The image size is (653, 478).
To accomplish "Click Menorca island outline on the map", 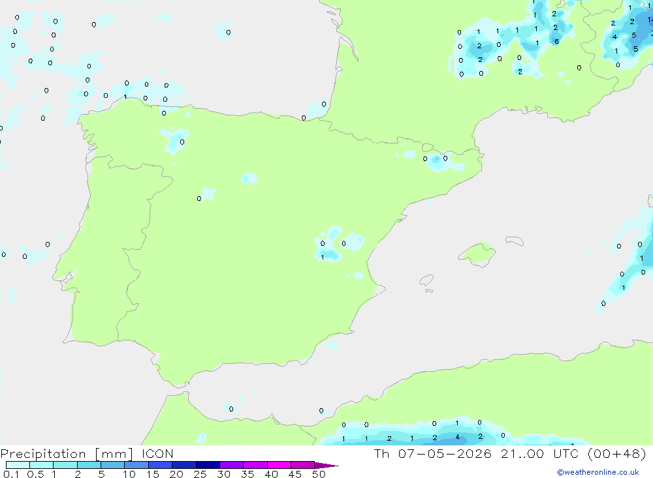I will pyautogui.click(x=515, y=241).
